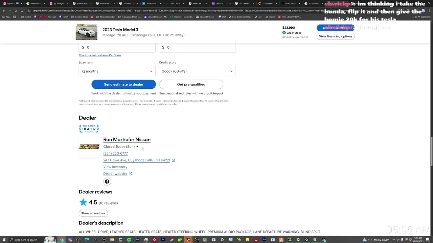The image size is (433, 243).
Task: Open the Misc. Room stuff bookmark folder
Action: pyautogui.click(x=106, y=17)
